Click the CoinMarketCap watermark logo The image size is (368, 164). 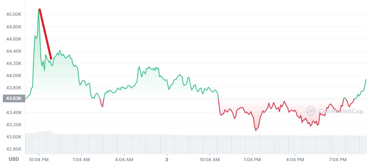tap(311, 111)
